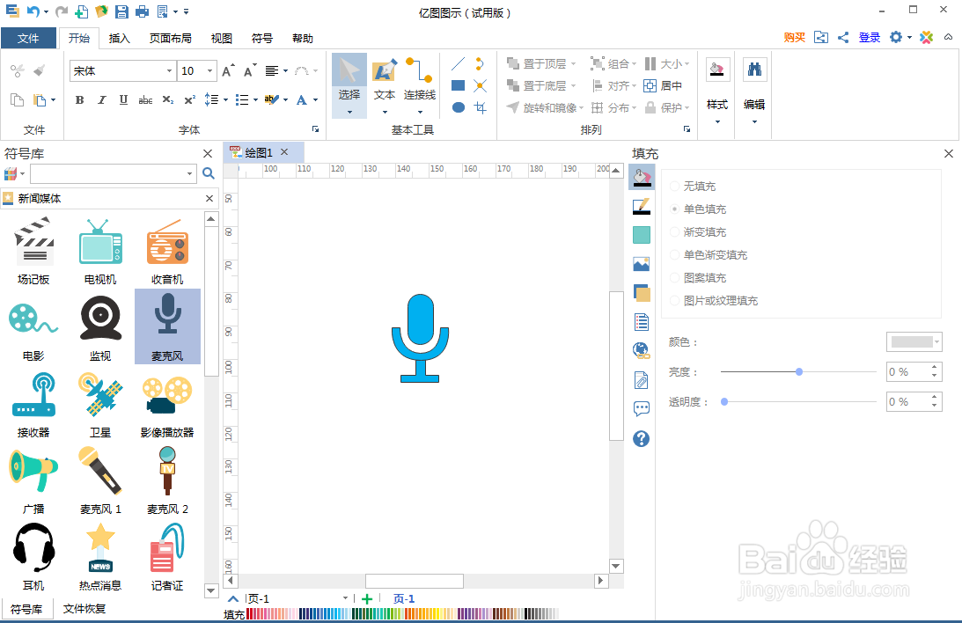Toggle Underline formatting
The height and width of the screenshot is (623, 962).
point(123,100)
